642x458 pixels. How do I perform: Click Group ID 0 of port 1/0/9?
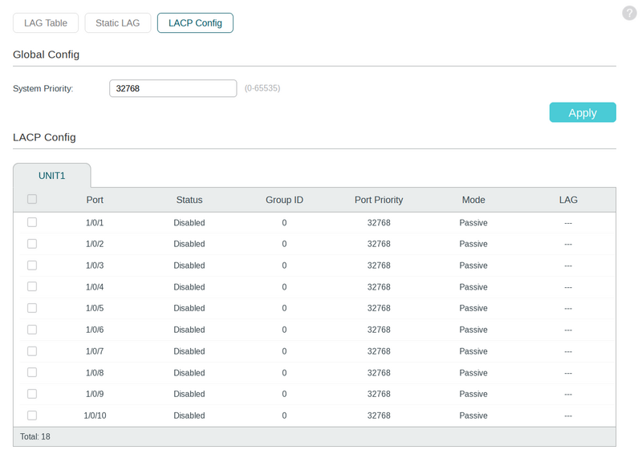coord(284,394)
